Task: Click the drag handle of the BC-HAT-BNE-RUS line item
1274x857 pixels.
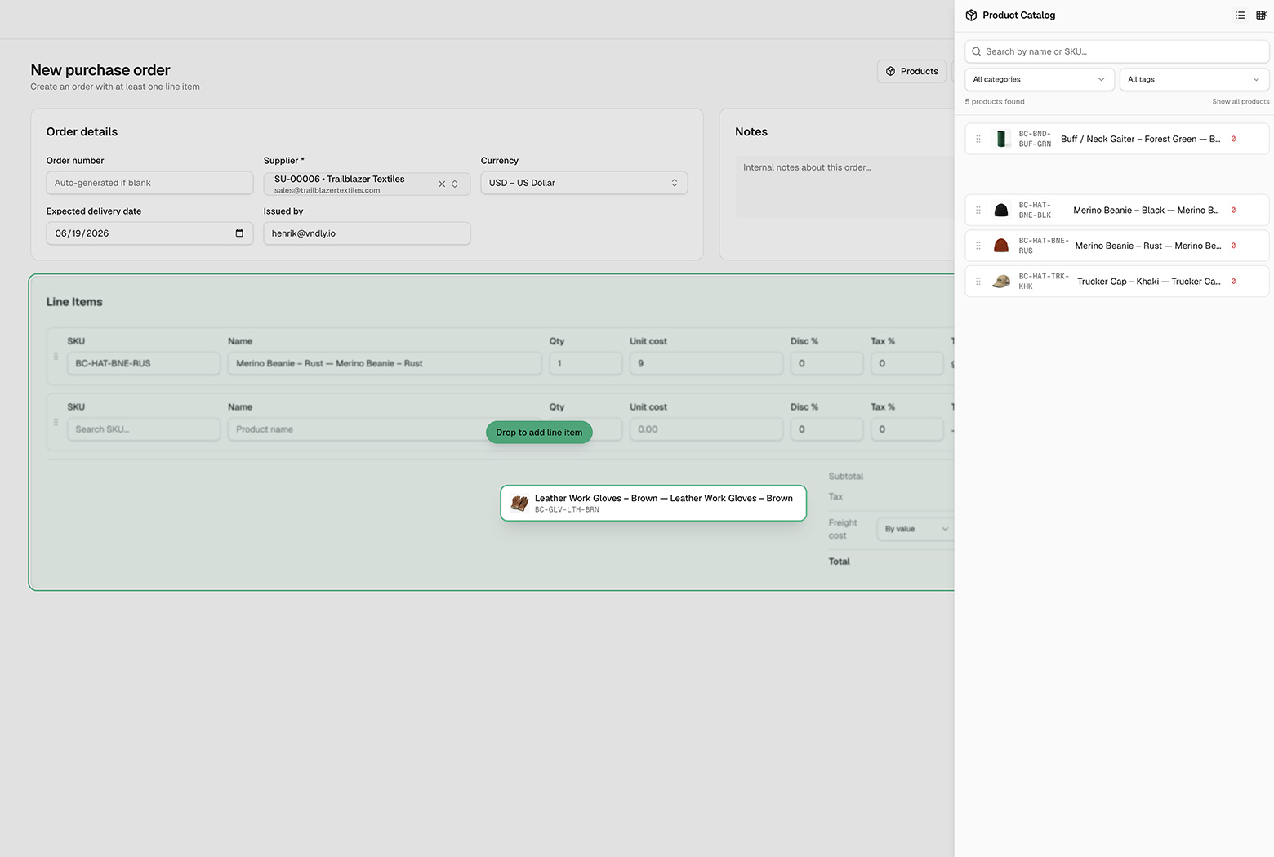Action: click(56, 357)
